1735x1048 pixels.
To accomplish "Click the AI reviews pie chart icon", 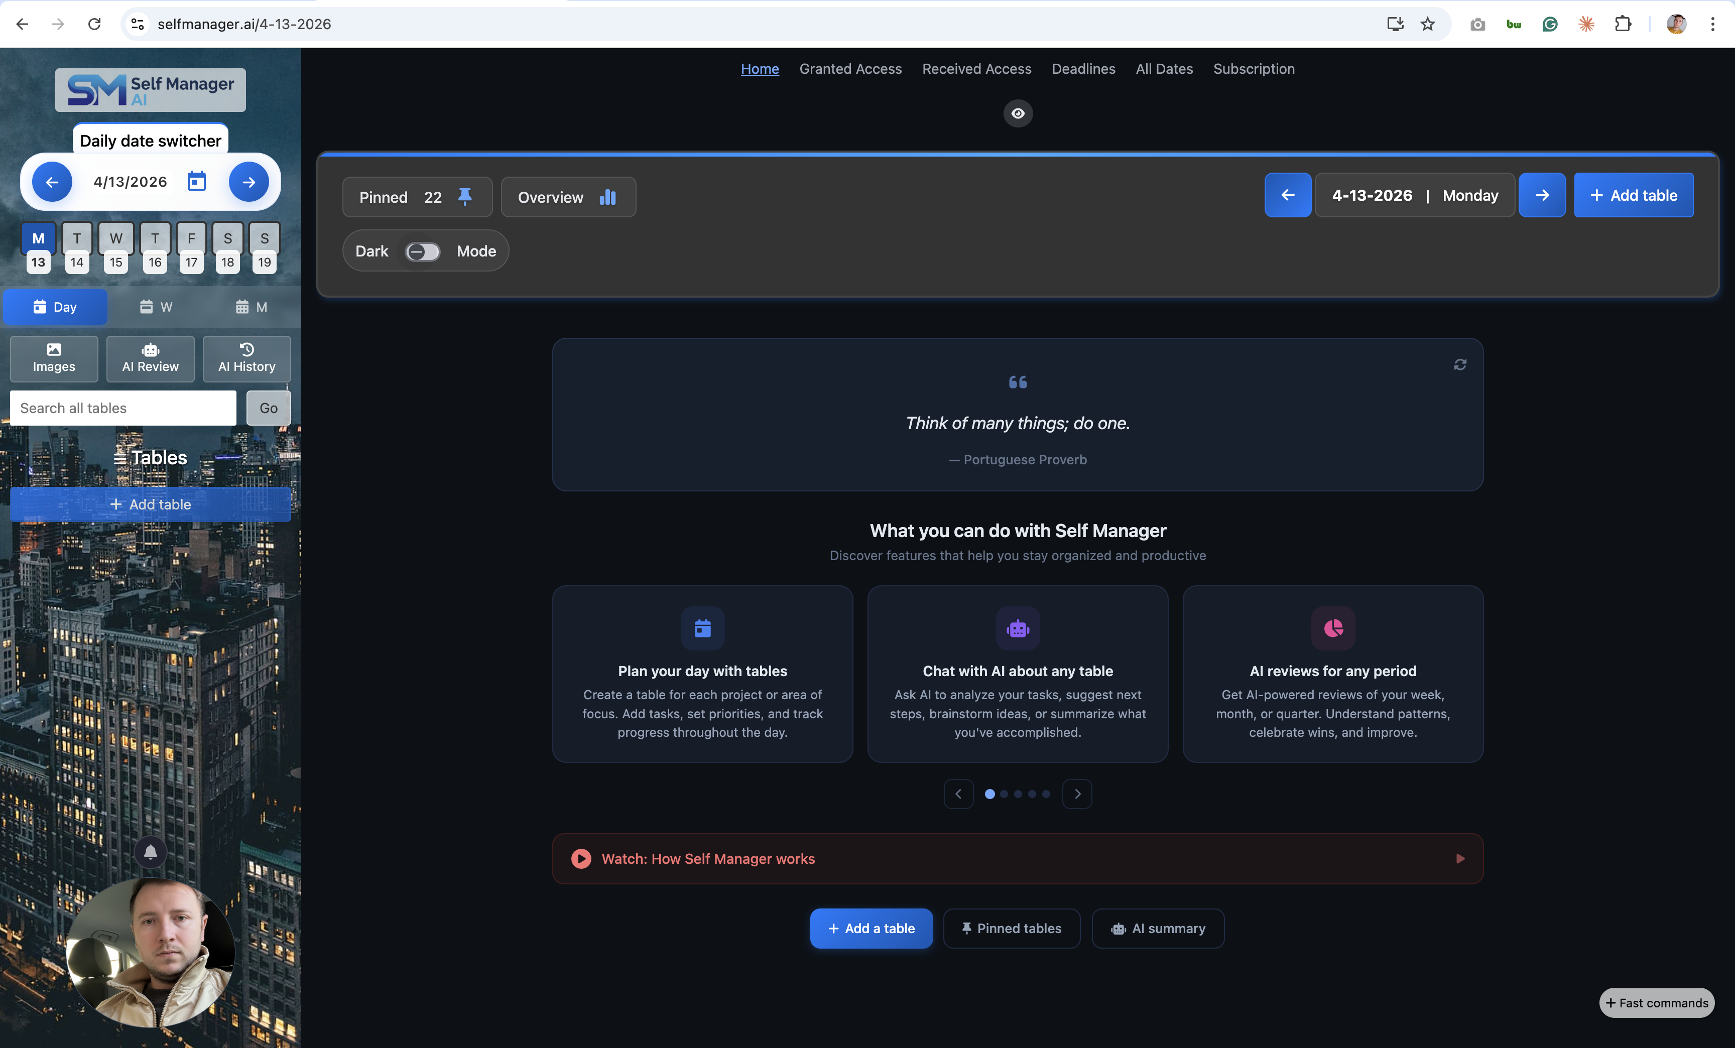I will (x=1332, y=628).
